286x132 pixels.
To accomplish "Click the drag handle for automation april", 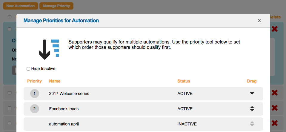I will [x=252, y=124].
